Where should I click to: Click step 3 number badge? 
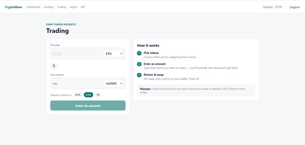(x=139, y=75)
